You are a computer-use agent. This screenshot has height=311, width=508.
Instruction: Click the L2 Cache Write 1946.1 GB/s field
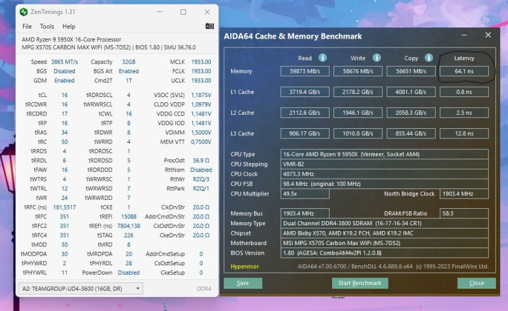(x=358, y=113)
